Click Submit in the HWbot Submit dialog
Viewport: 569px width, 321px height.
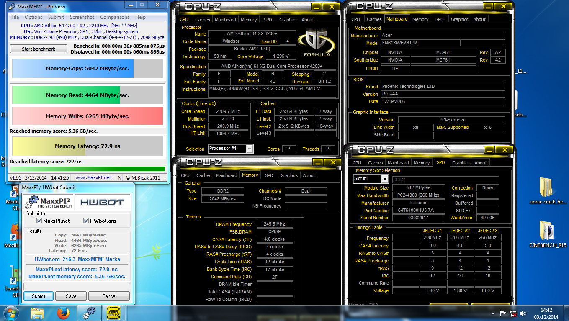[x=39, y=296]
